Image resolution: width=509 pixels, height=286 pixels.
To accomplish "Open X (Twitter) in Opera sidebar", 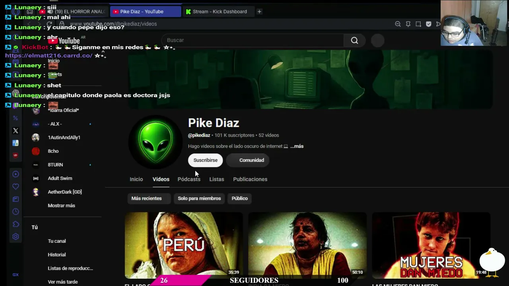I will (x=16, y=131).
